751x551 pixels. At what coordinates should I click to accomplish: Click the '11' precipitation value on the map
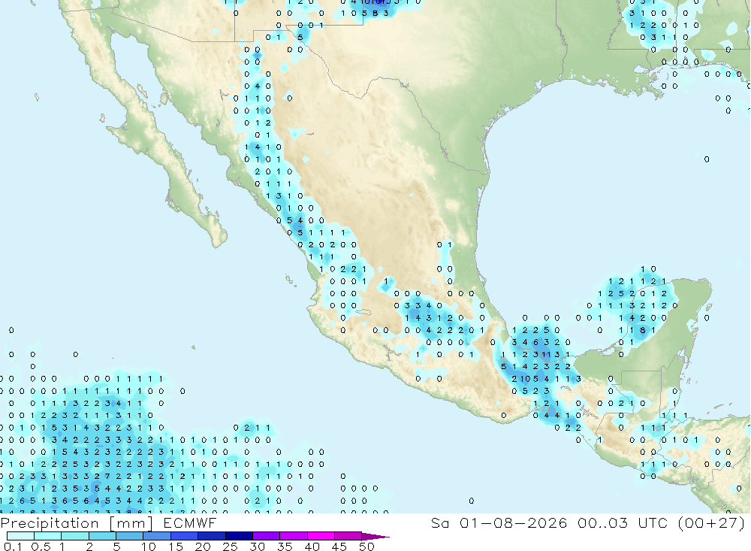pyautogui.click(x=547, y=354)
